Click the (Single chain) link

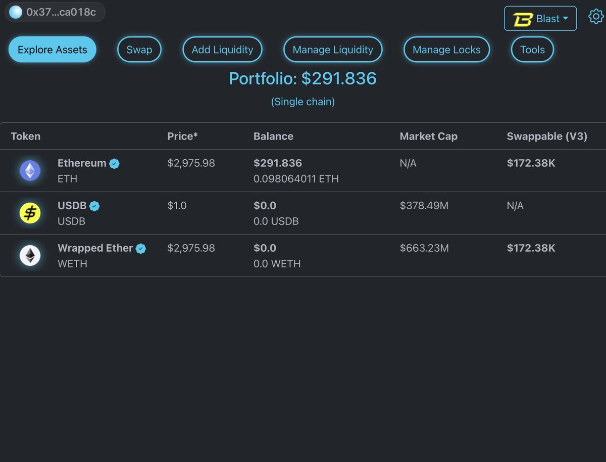(x=303, y=102)
